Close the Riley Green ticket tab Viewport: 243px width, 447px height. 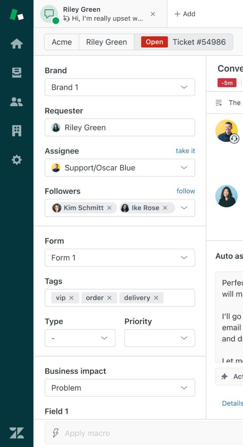tap(153, 14)
